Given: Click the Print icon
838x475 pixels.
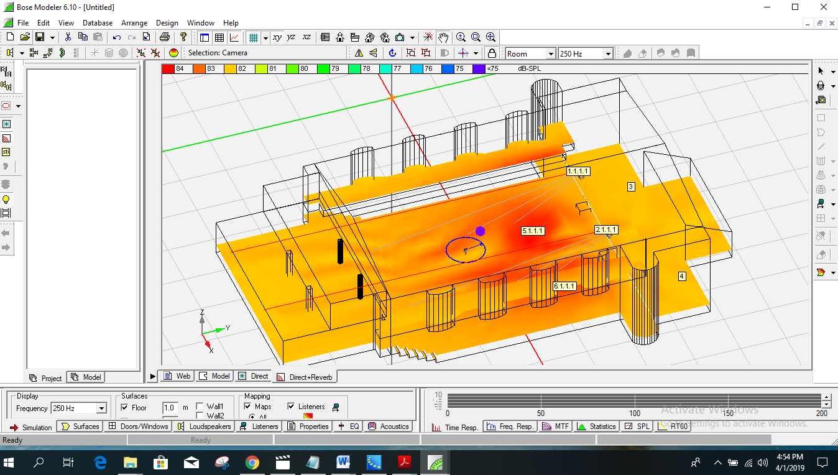Looking at the screenshot, I should (x=164, y=37).
